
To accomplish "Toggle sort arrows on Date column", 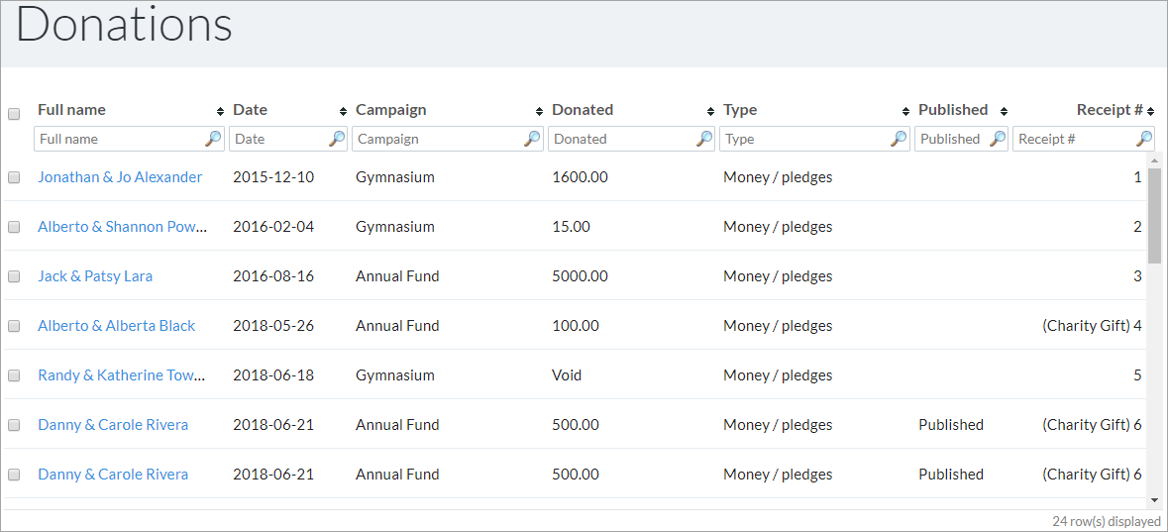I will click(344, 111).
